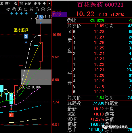
Task: Click the 8.68 price axis label
Action: [x=56, y=80]
